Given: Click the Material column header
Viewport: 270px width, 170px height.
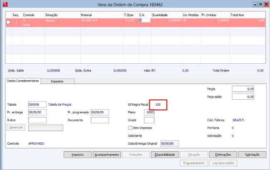Looking at the screenshot, I should pyautogui.click(x=102, y=15).
